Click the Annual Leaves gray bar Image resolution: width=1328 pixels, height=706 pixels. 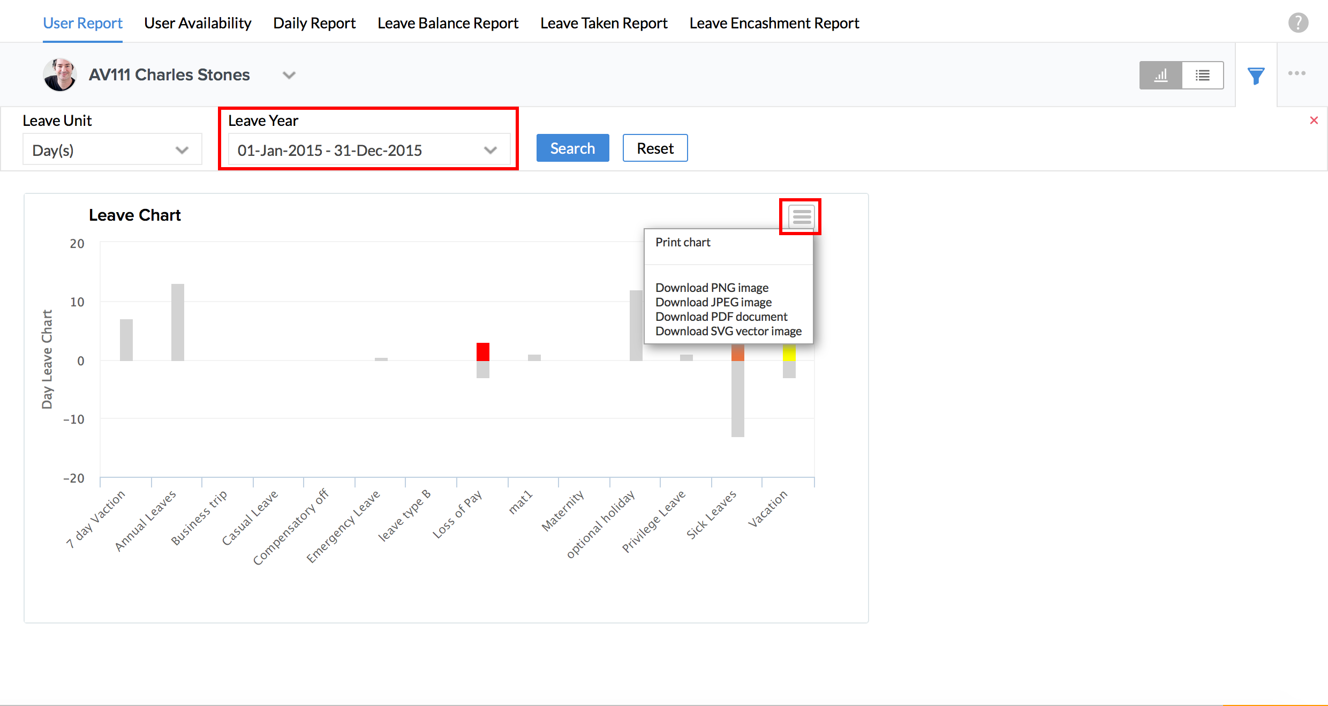[178, 322]
